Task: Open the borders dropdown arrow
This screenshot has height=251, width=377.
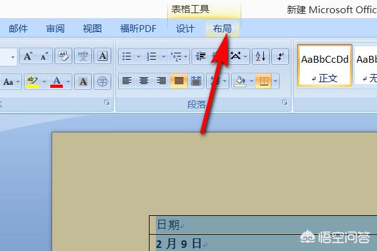Action: [x=276, y=81]
